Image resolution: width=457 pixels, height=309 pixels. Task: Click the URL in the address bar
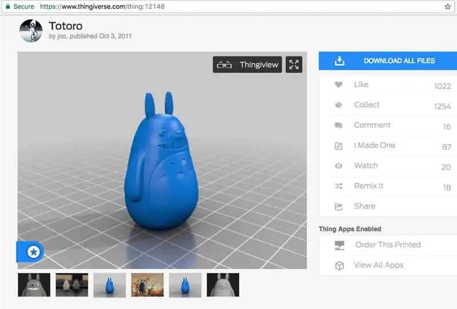click(x=102, y=6)
